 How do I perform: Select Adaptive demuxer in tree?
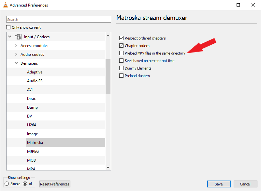tap(35, 72)
